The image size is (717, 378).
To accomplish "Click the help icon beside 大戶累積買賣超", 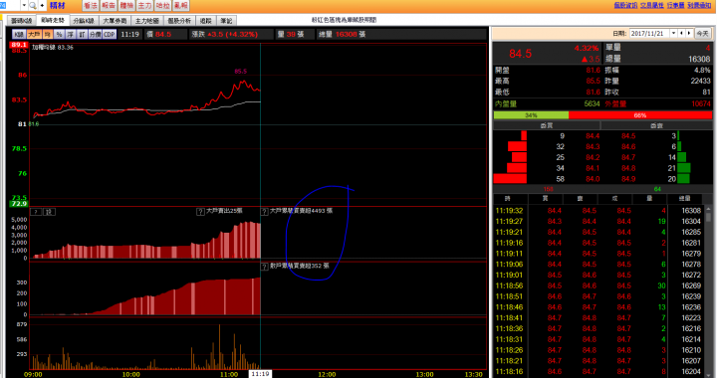I will click(264, 212).
